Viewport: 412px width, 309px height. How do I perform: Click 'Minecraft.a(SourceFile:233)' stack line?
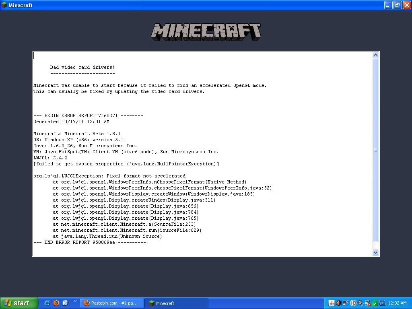pos(124,225)
